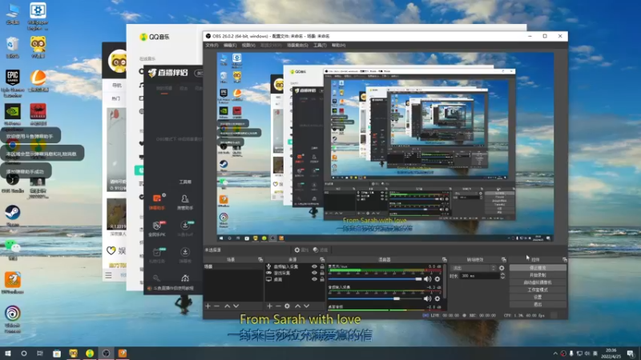Add a new scene with plus icon

point(208,306)
